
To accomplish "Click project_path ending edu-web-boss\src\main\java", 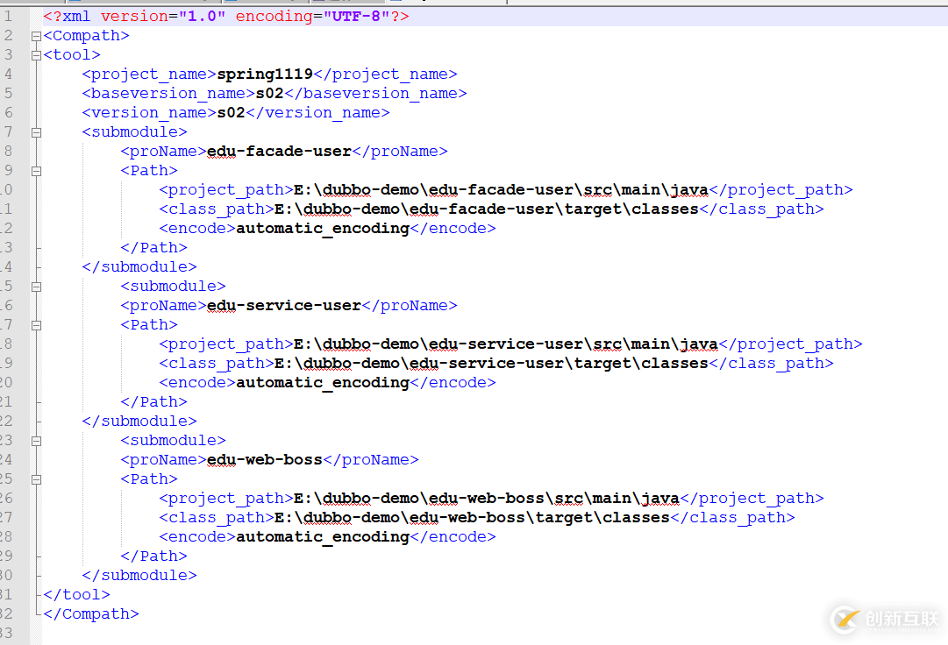I will [487, 499].
